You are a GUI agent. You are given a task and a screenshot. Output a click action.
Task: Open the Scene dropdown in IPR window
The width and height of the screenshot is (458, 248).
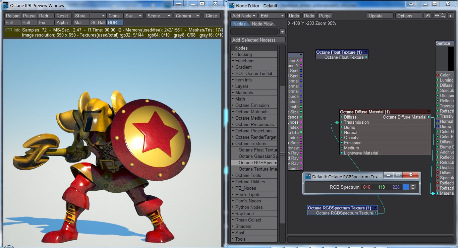(159, 16)
